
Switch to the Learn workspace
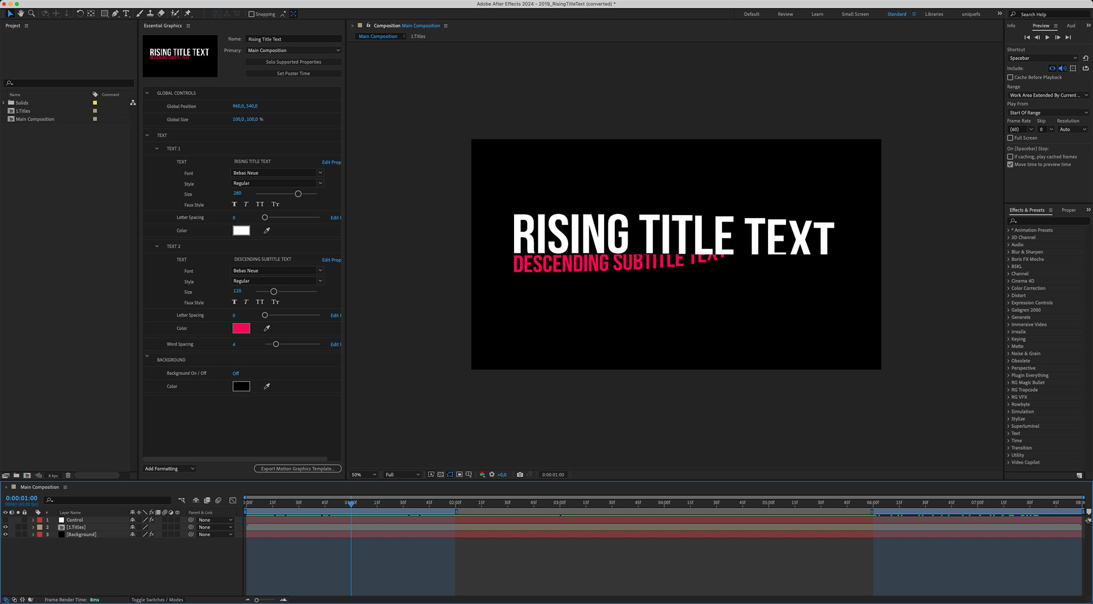point(817,14)
